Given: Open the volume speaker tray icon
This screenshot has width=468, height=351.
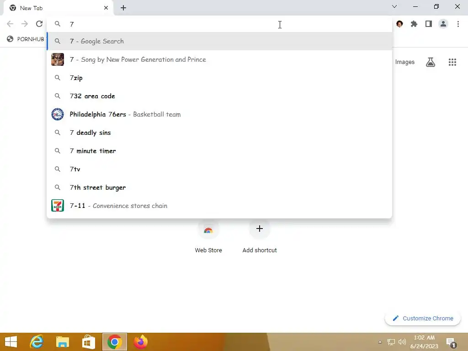Looking at the screenshot, I should click(x=402, y=342).
